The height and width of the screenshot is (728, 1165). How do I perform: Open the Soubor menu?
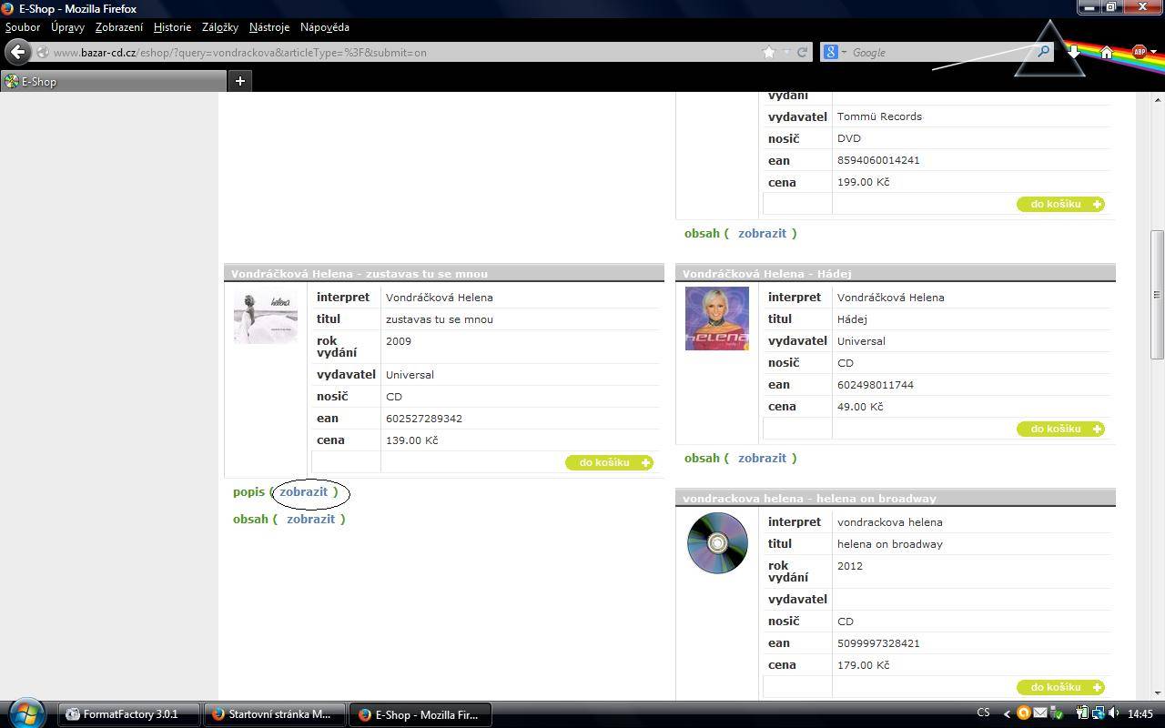tap(23, 27)
